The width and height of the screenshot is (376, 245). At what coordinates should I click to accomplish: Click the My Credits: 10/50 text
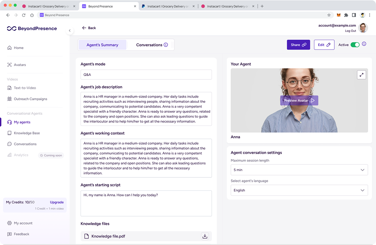click(x=20, y=202)
